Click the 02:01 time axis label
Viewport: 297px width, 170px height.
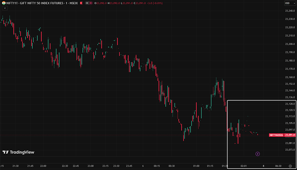click(x=244, y=166)
